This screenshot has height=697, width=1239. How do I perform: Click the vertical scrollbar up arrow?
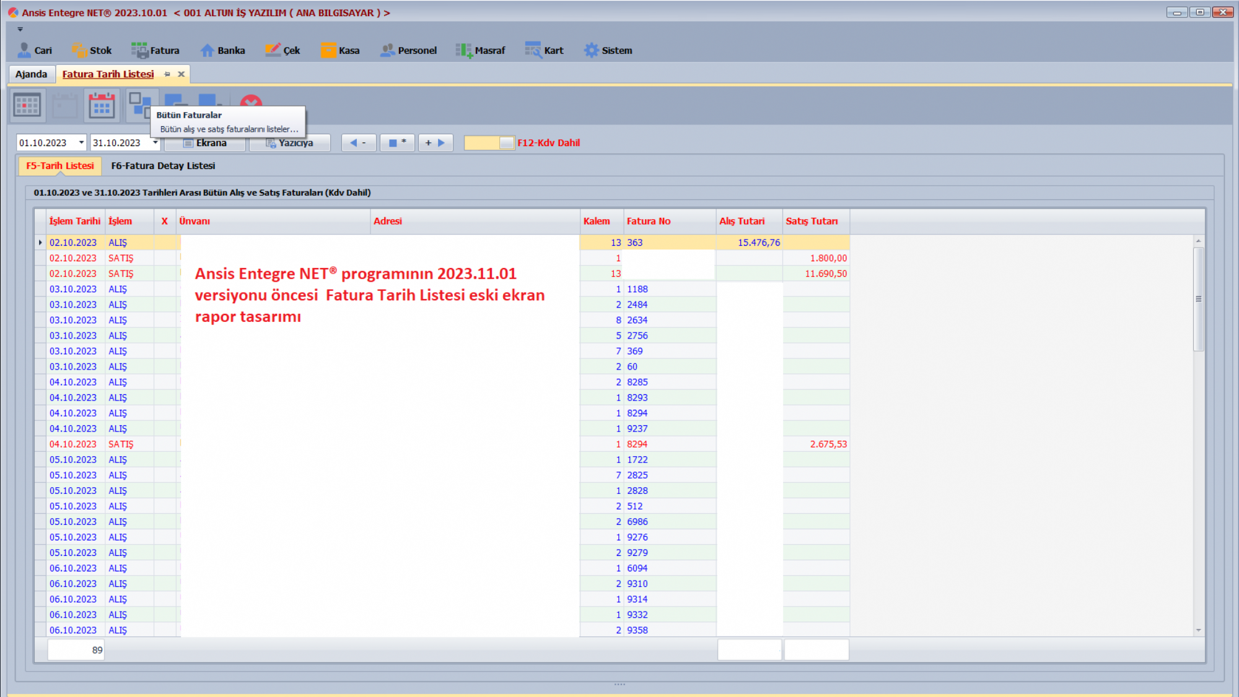pos(1198,241)
